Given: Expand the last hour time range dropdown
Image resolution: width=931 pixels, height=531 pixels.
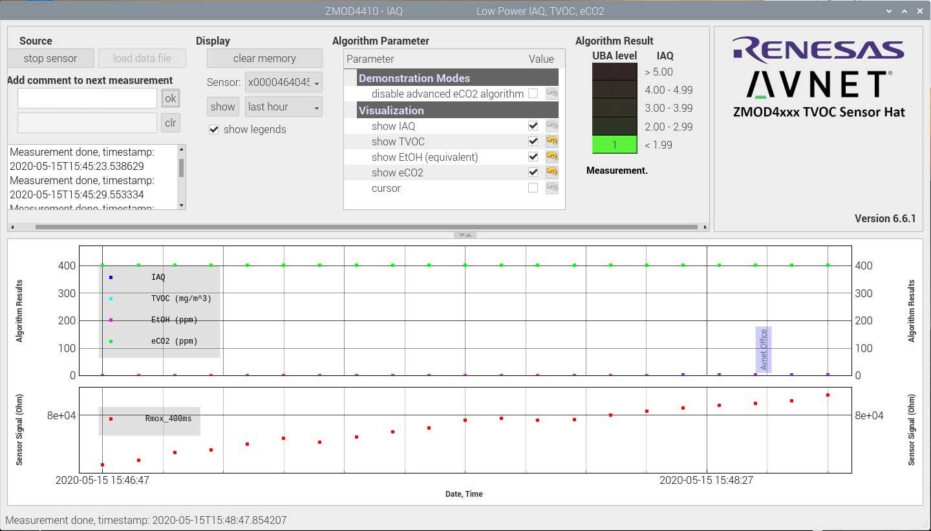Looking at the screenshot, I should click(x=283, y=107).
